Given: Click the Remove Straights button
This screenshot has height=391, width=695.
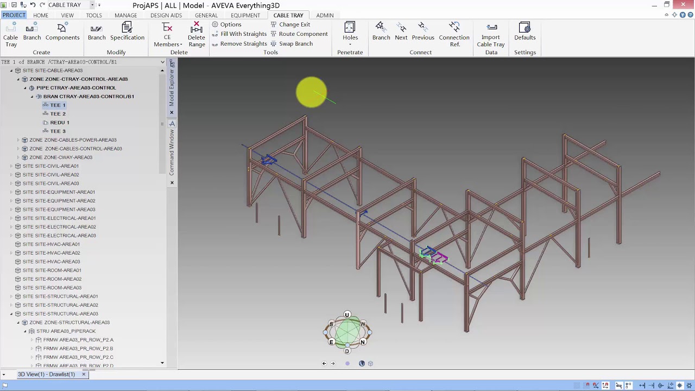Looking at the screenshot, I should click(239, 44).
